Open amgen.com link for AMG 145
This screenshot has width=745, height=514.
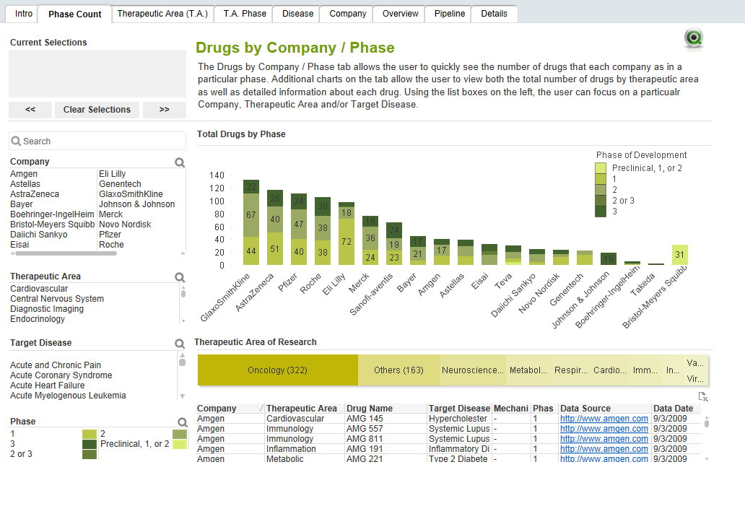pos(604,419)
